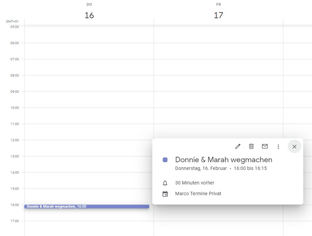Click the DO weekday label
The image size is (312, 236).
pyautogui.click(x=89, y=4)
